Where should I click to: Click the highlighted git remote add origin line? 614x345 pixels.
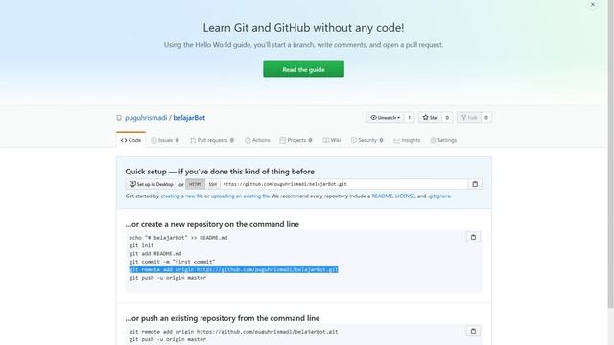coord(233,269)
